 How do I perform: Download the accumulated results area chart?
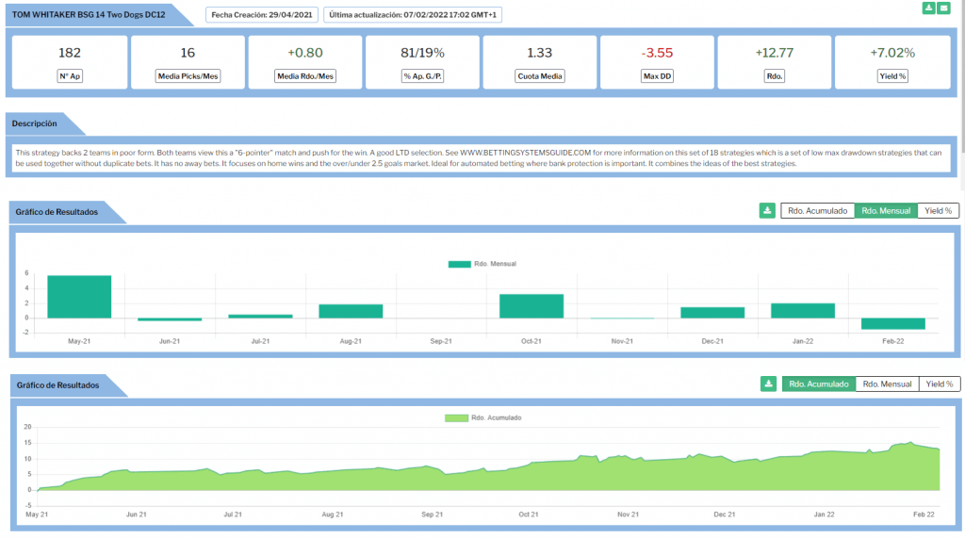coord(768,384)
